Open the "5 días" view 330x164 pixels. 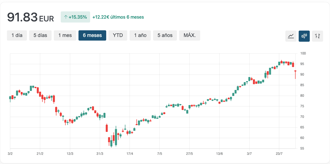[40, 35]
